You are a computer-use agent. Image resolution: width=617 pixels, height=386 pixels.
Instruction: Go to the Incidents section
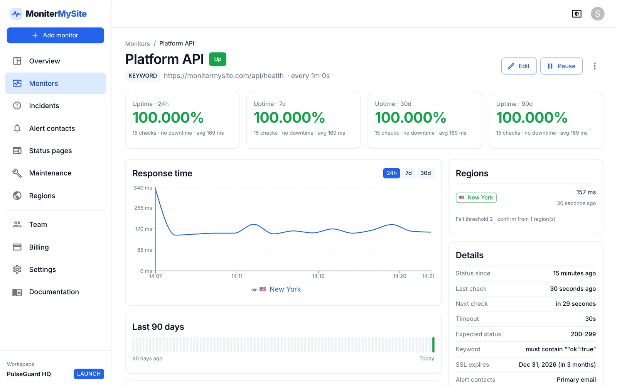coord(56,106)
